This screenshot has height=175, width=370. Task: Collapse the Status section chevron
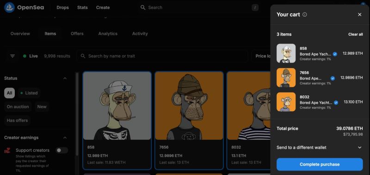[x=65, y=78]
